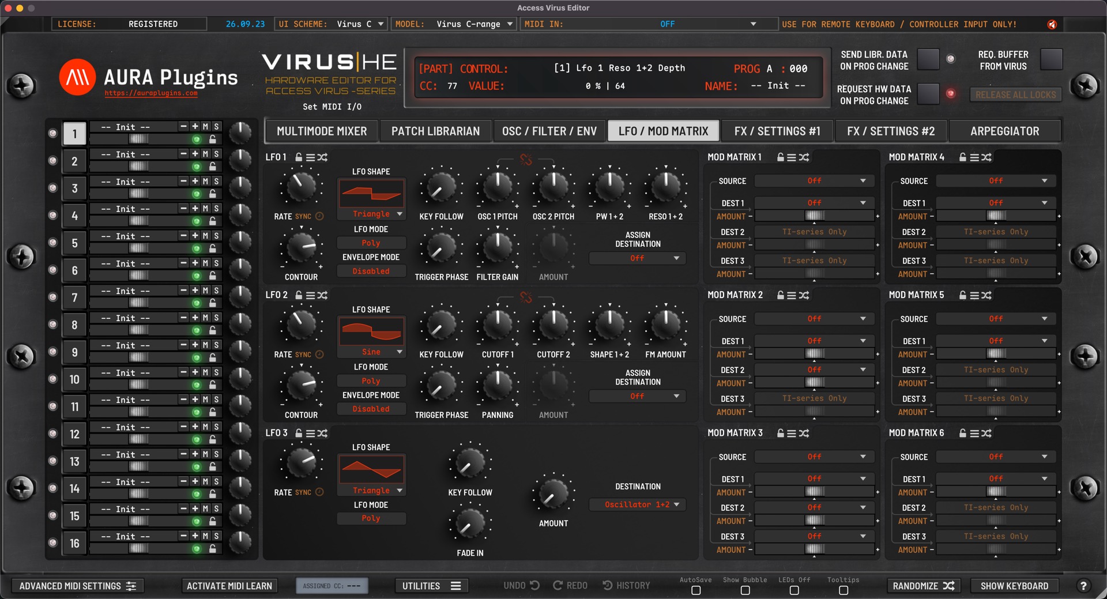This screenshot has height=599, width=1107.
Task: Open the auraplugins.com link
Action: pyautogui.click(x=151, y=93)
